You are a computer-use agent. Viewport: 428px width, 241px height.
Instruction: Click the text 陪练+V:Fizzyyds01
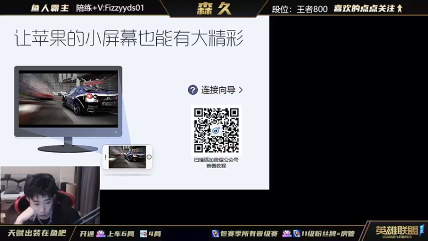click(110, 8)
